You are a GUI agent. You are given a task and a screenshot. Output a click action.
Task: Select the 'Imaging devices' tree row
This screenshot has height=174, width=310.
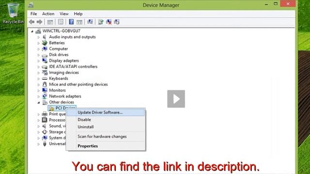pyautogui.click(x=64, y=72)
